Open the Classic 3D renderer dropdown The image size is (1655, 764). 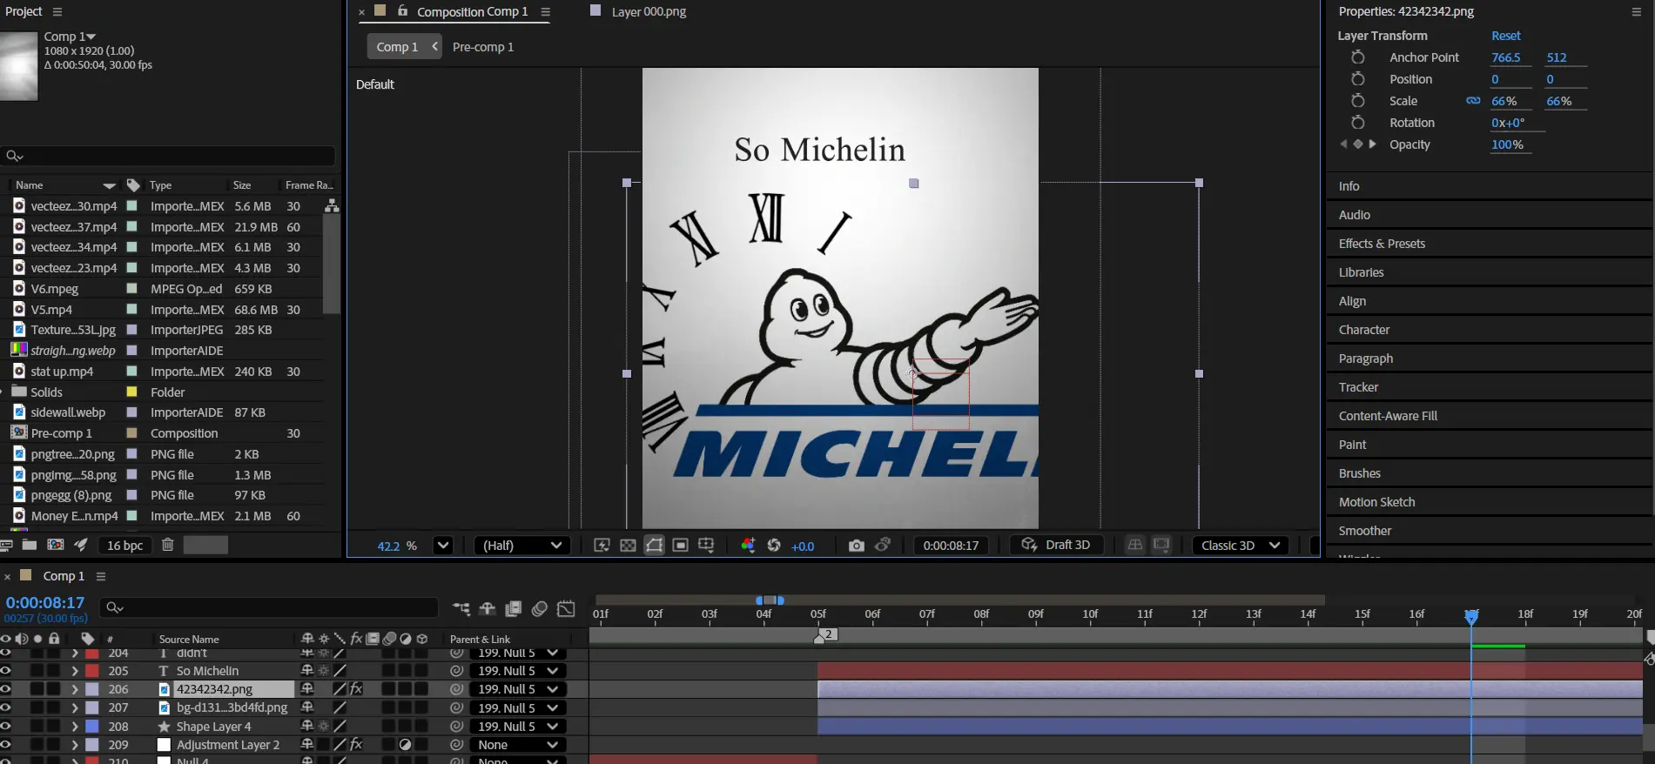pos(1240,546)
